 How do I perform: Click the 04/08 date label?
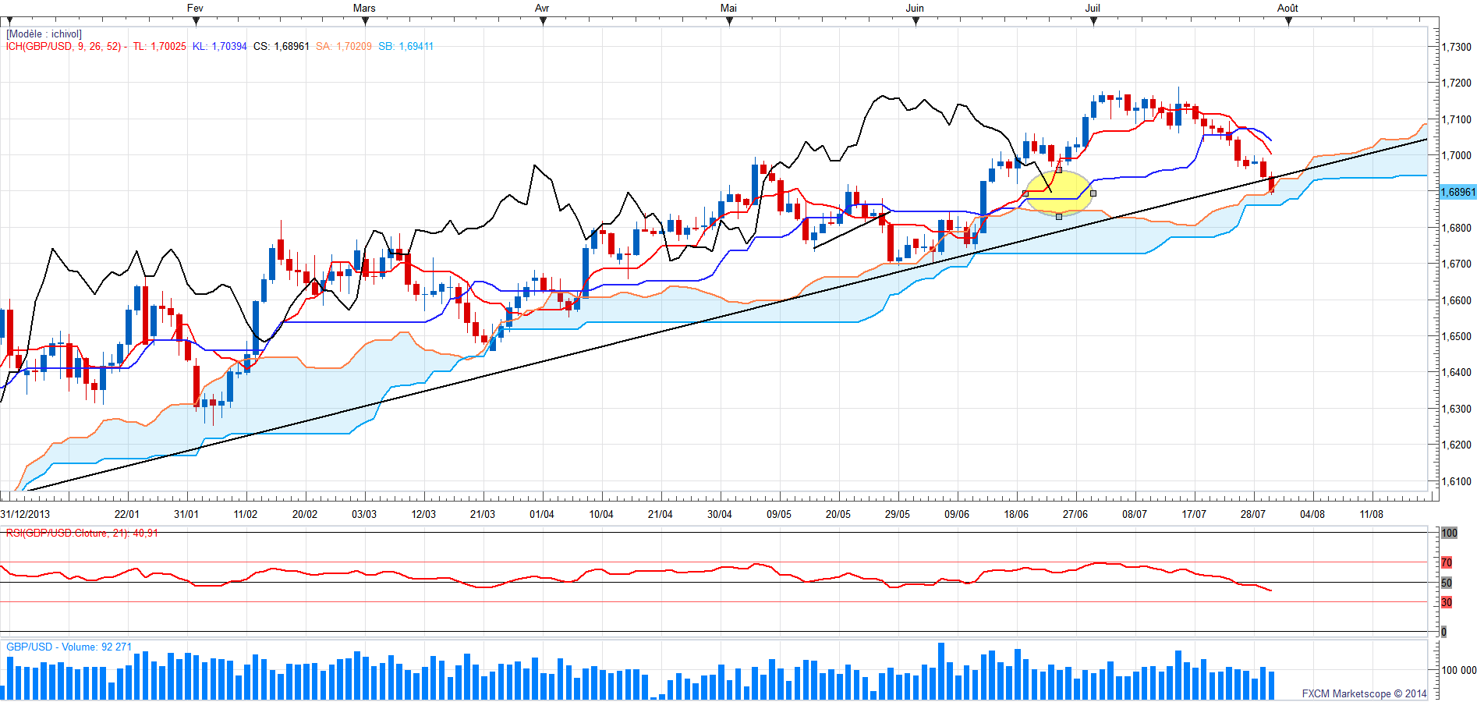(x=1312, y=514)
